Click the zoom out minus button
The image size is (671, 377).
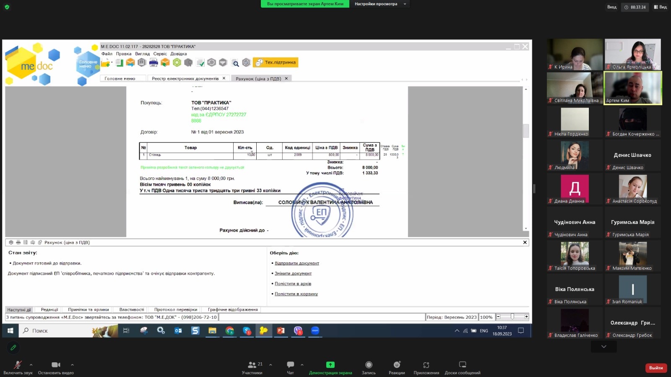[498, 317]
